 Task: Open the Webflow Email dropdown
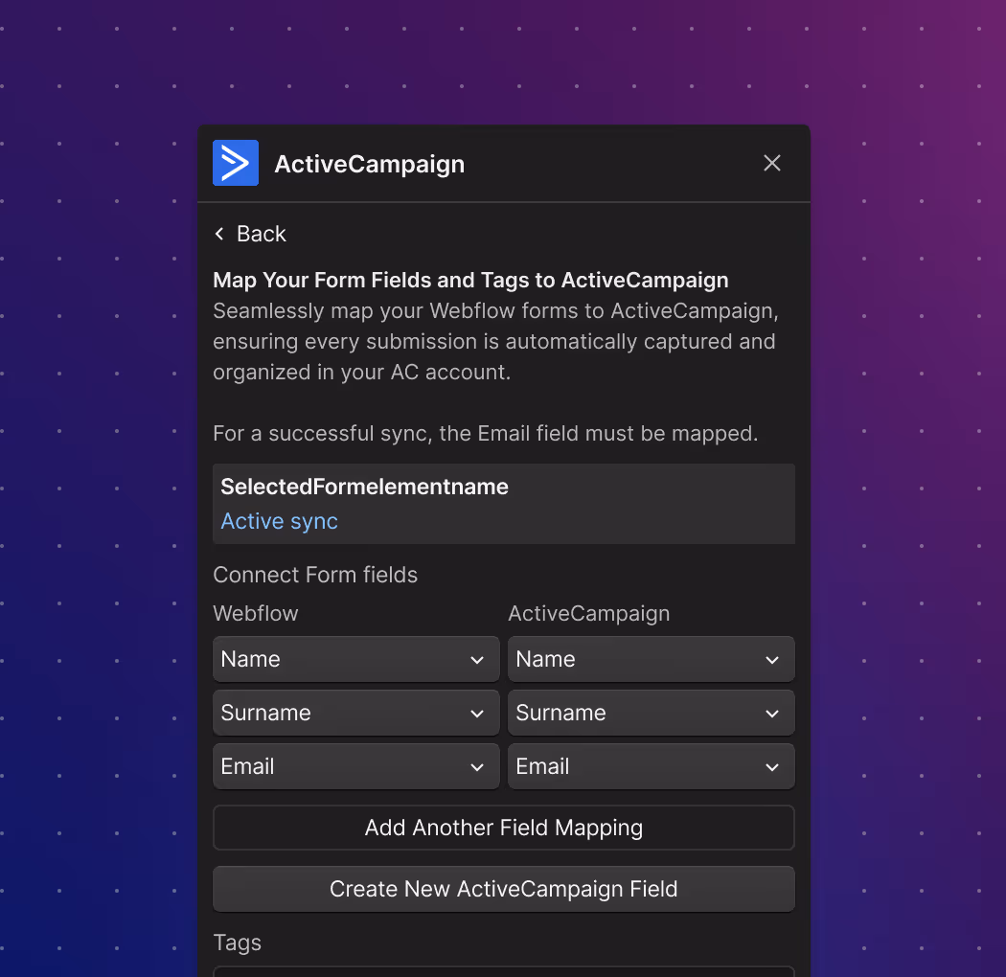click(x=356, y=766)
